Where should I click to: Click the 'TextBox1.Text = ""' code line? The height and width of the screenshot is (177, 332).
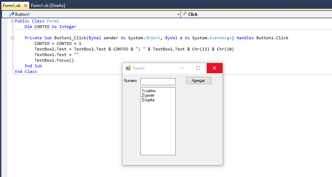click(x=57, y=55)
